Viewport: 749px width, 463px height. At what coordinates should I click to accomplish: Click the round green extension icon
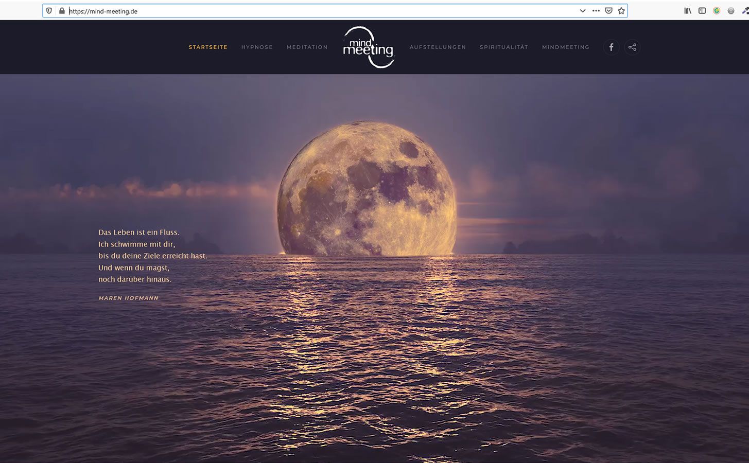(717, 11)
